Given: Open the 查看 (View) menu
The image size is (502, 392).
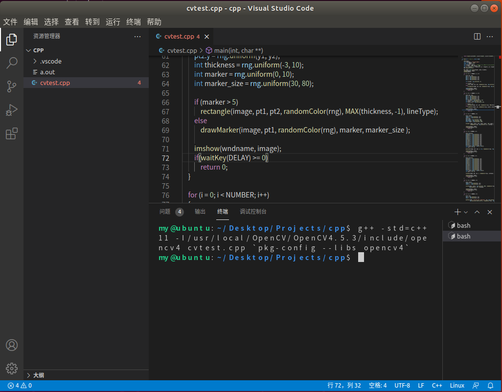Looking at the screenshot, I should 72,22.
